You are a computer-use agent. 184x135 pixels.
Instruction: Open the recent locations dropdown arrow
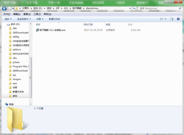13,9
